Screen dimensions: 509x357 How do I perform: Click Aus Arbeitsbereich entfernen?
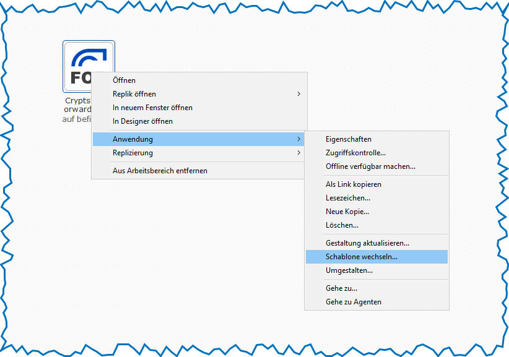tap(160, 171)
